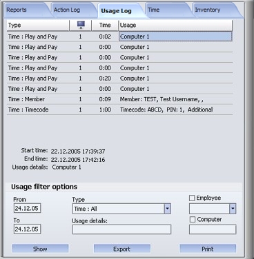Open the Action Log tab

67,10
